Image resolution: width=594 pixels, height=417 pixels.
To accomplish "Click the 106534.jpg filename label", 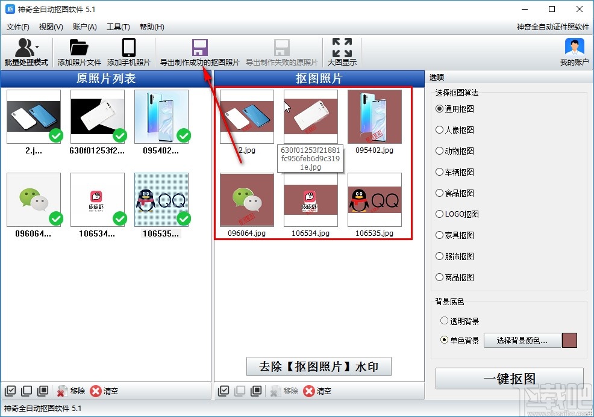I will 310,233.
